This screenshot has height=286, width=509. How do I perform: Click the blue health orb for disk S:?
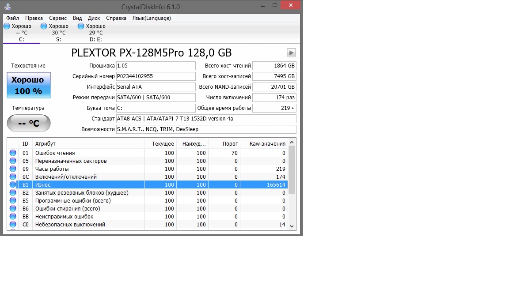44,26
